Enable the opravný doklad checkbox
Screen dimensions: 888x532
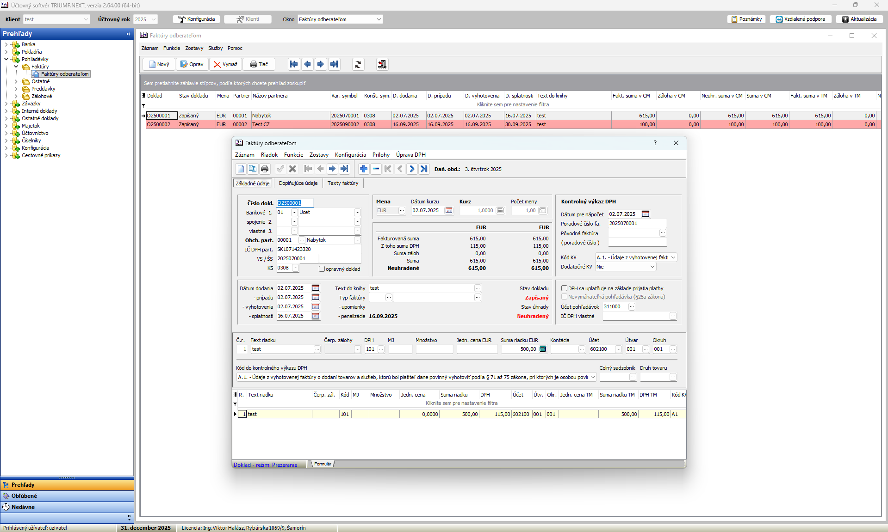pos(322,269)
